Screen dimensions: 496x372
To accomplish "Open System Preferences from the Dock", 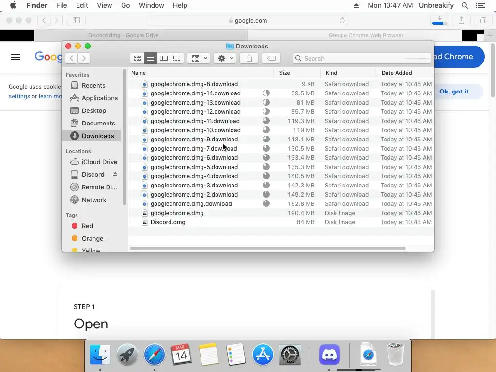I will coord(290,355).
